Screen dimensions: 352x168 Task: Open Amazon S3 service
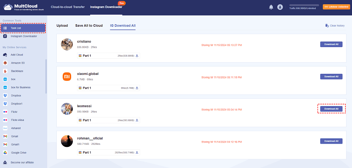[18, 63]
